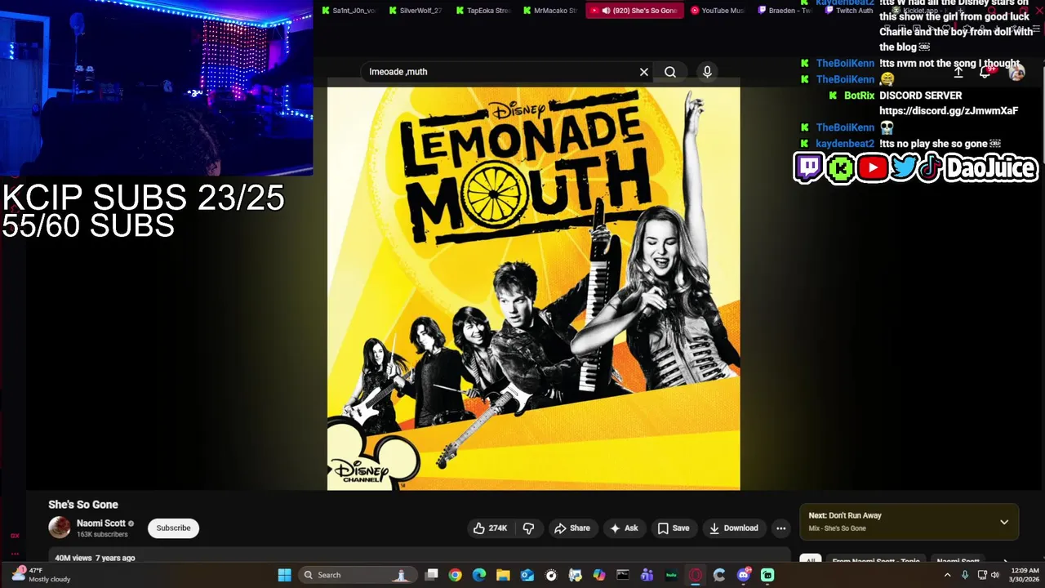The height and width of the screenshot is (588, 1045).
Task: Click the Download button
Action: tap(734, 528)
